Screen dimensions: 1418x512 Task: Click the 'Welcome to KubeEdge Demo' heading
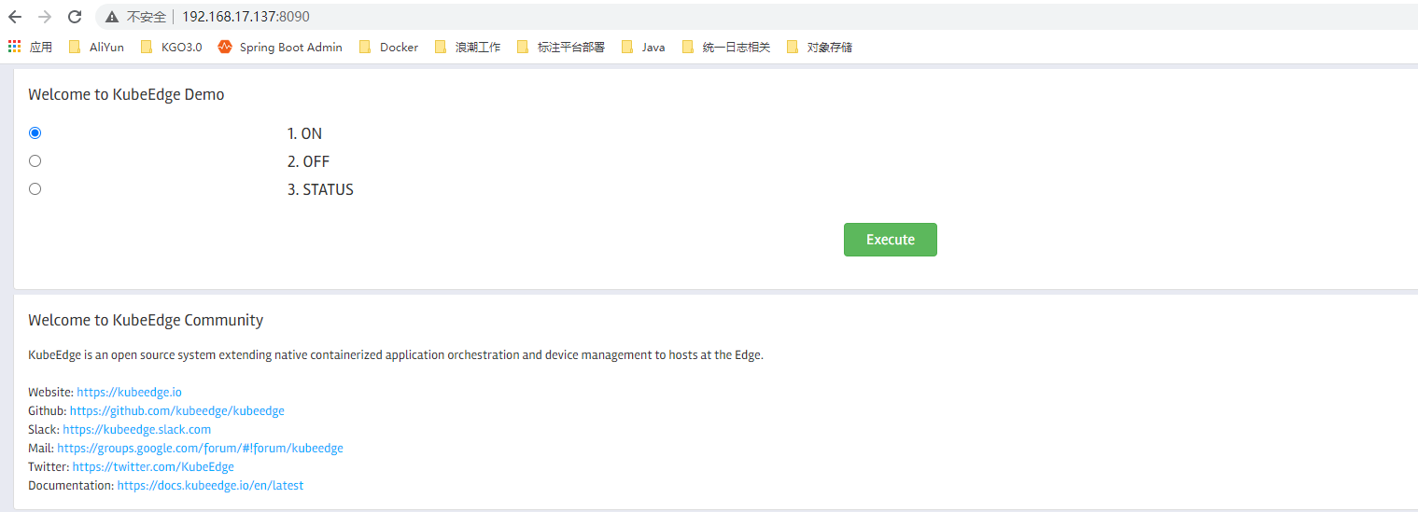point(126,94)
